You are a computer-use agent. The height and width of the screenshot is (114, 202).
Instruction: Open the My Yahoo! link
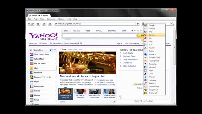(x=43, y=43)
